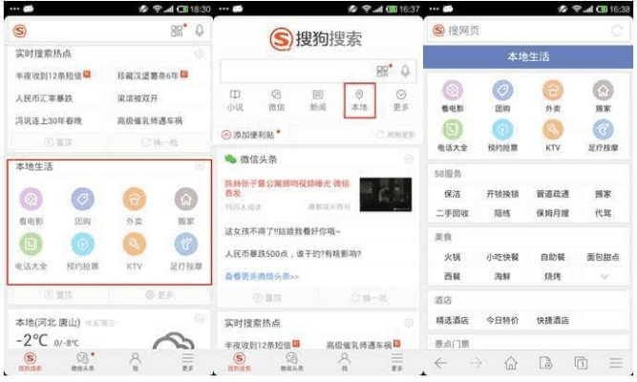Open 电话大全 icon in left screen's 本地生活 card
The width and height of the screenshot is (637, 382).
point(32,244)
